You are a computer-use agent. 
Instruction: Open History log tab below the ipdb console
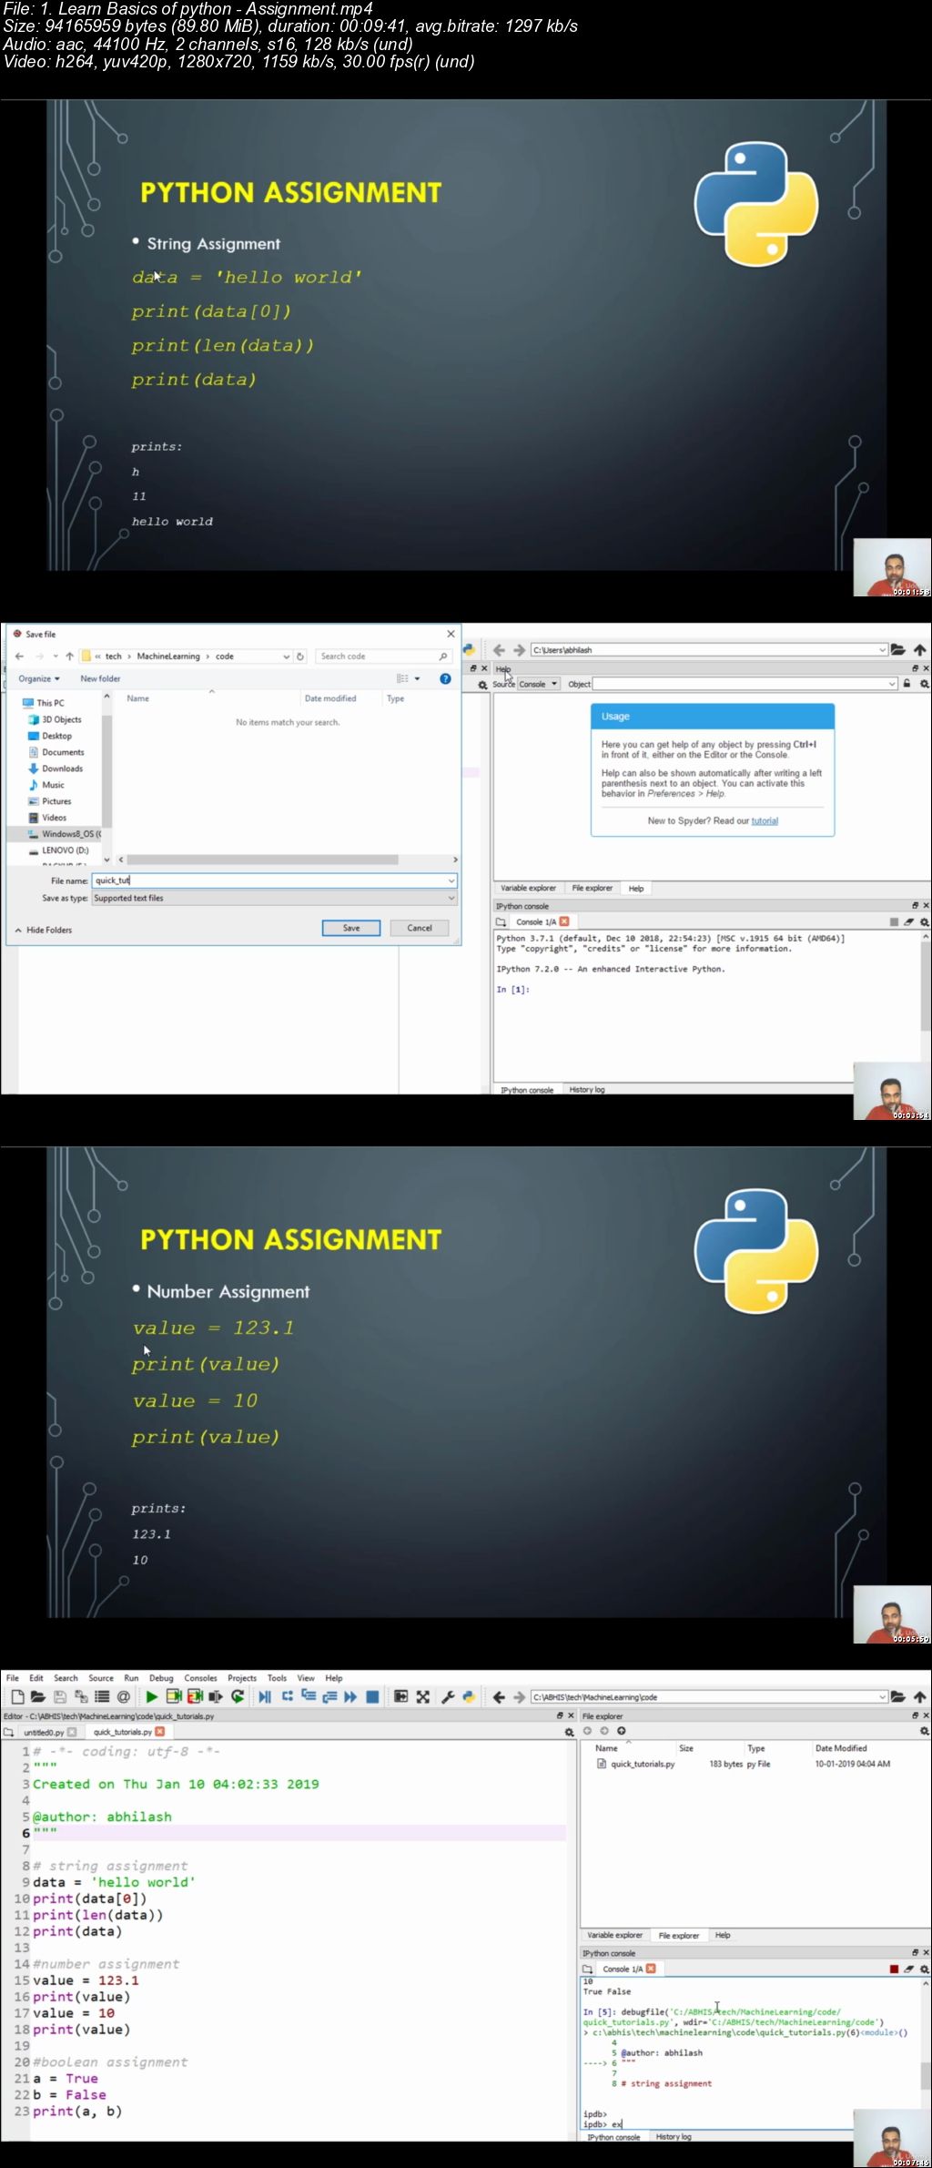pos(674,2136)
